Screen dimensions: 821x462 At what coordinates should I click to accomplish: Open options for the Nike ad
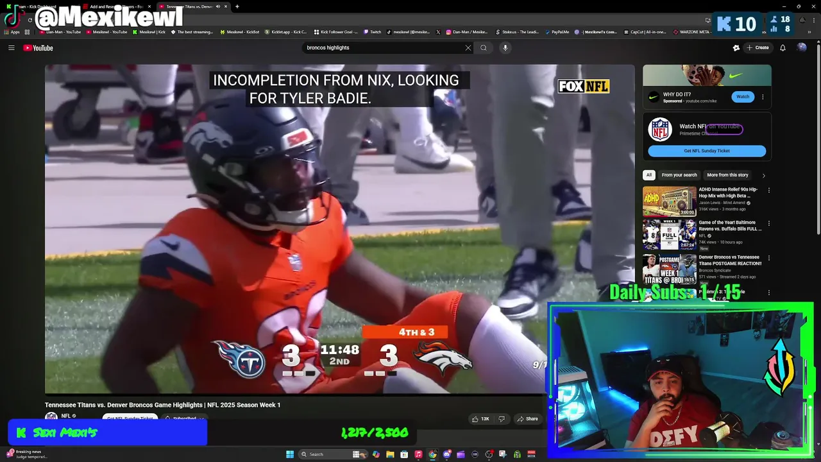(763, 97)
